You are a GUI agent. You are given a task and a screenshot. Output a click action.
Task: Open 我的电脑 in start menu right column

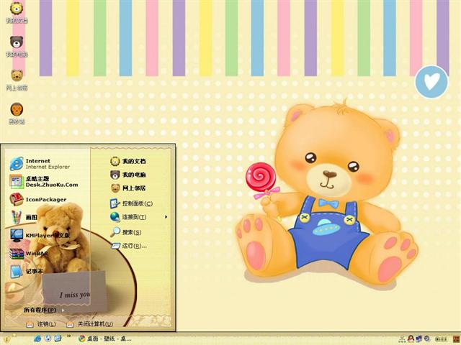(128, 175)
